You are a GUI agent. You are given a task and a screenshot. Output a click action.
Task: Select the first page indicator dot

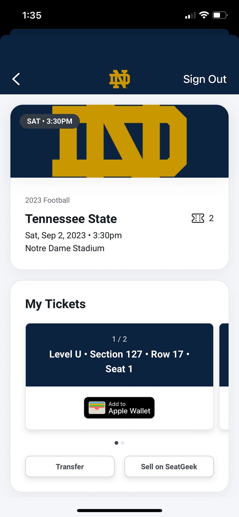pyautogui.click(x=116, y=443)
